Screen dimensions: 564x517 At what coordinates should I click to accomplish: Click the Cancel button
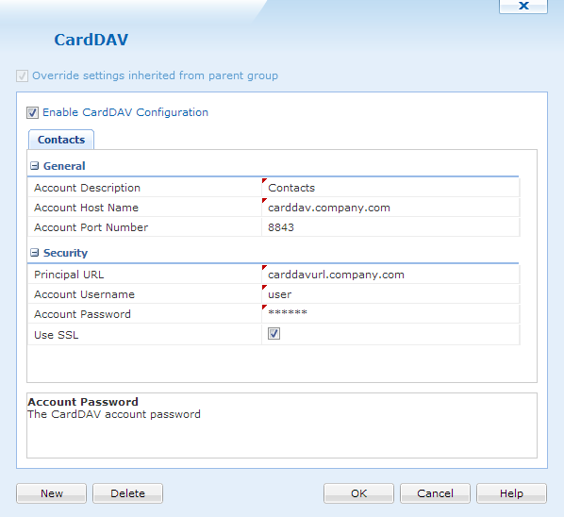pos(435,493)
